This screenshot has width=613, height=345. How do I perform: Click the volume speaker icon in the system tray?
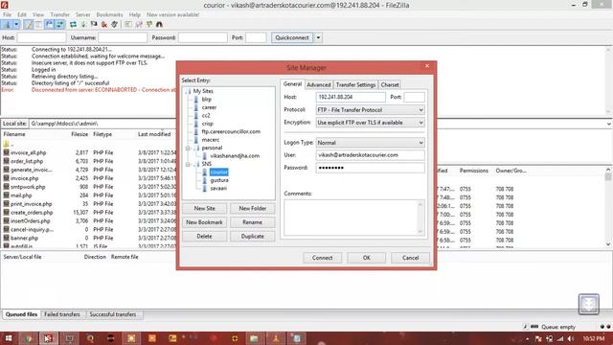coord(571,338)
